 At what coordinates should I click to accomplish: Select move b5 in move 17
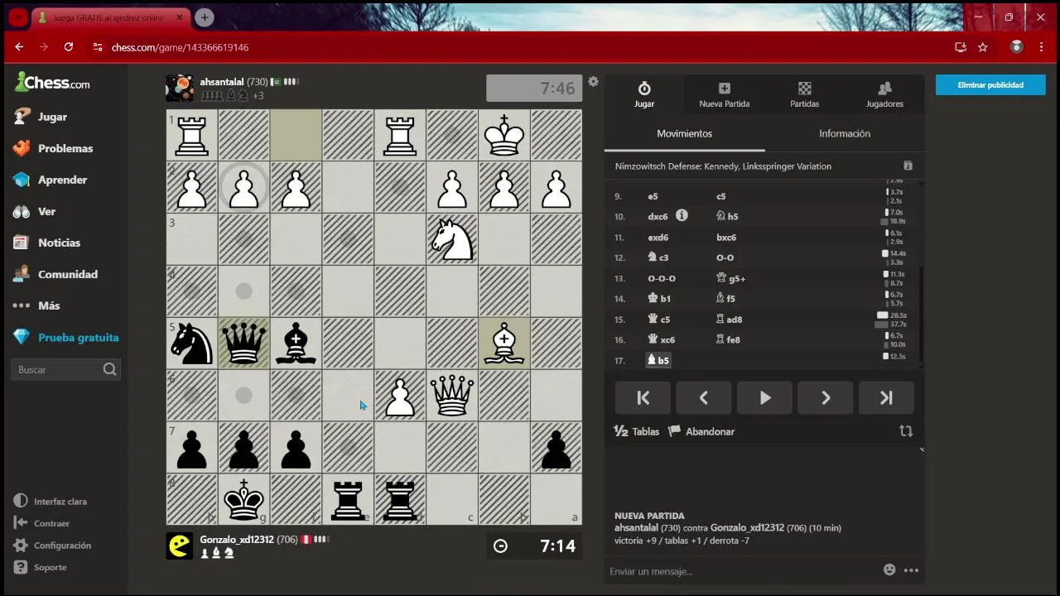(x=658, y=360)
